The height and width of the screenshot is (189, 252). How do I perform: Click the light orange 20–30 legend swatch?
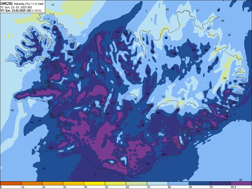coord(53,183)
